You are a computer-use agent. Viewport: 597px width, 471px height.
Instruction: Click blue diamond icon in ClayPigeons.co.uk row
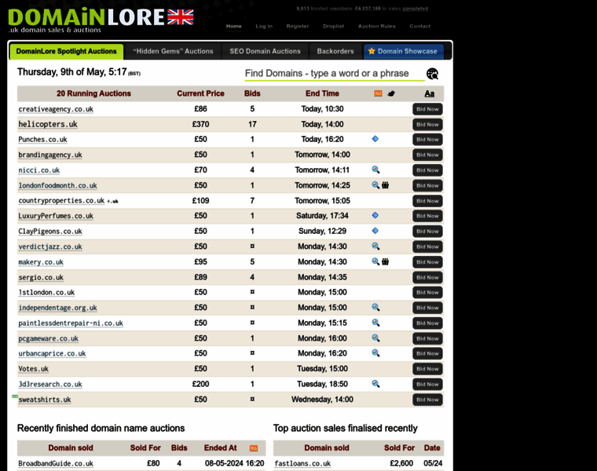pos(375,231)
